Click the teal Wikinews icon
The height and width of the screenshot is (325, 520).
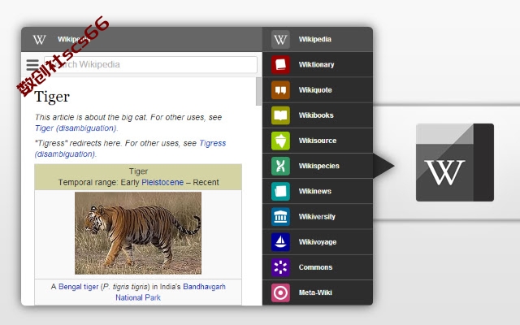(280, 192)
